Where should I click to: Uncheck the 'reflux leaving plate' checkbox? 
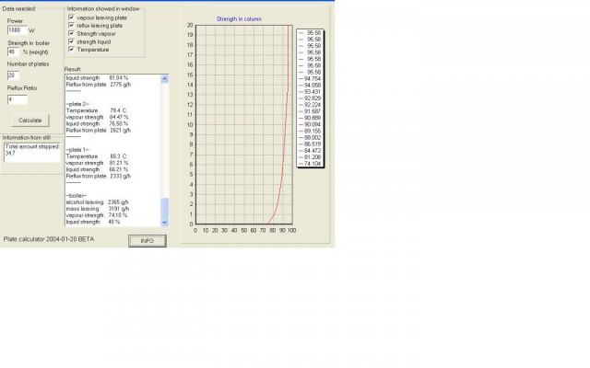click(73, 26)
